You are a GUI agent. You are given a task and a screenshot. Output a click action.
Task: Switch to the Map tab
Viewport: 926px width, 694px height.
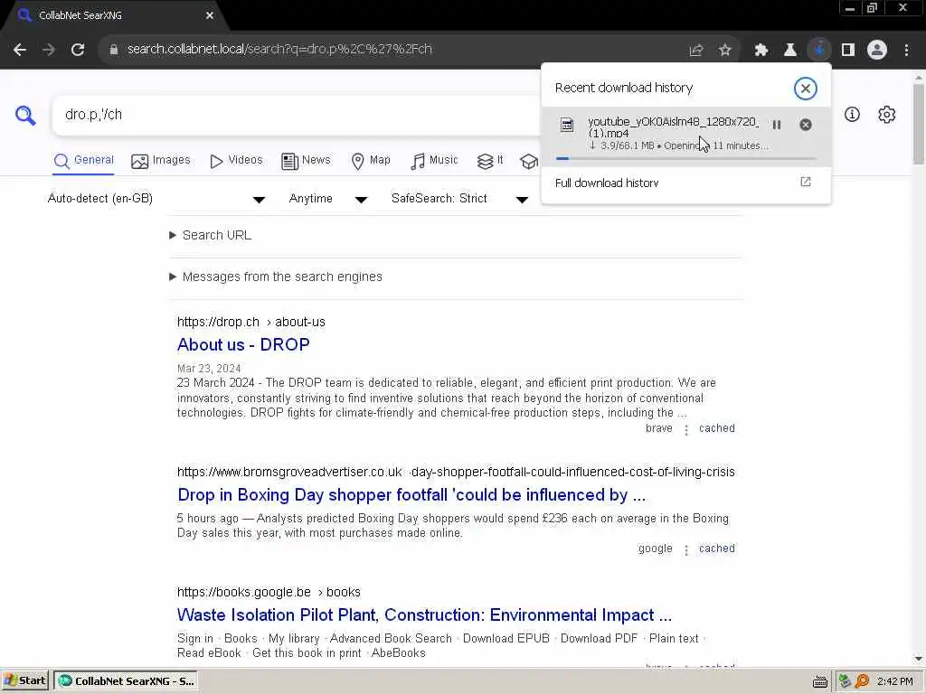tap(371, 161)
